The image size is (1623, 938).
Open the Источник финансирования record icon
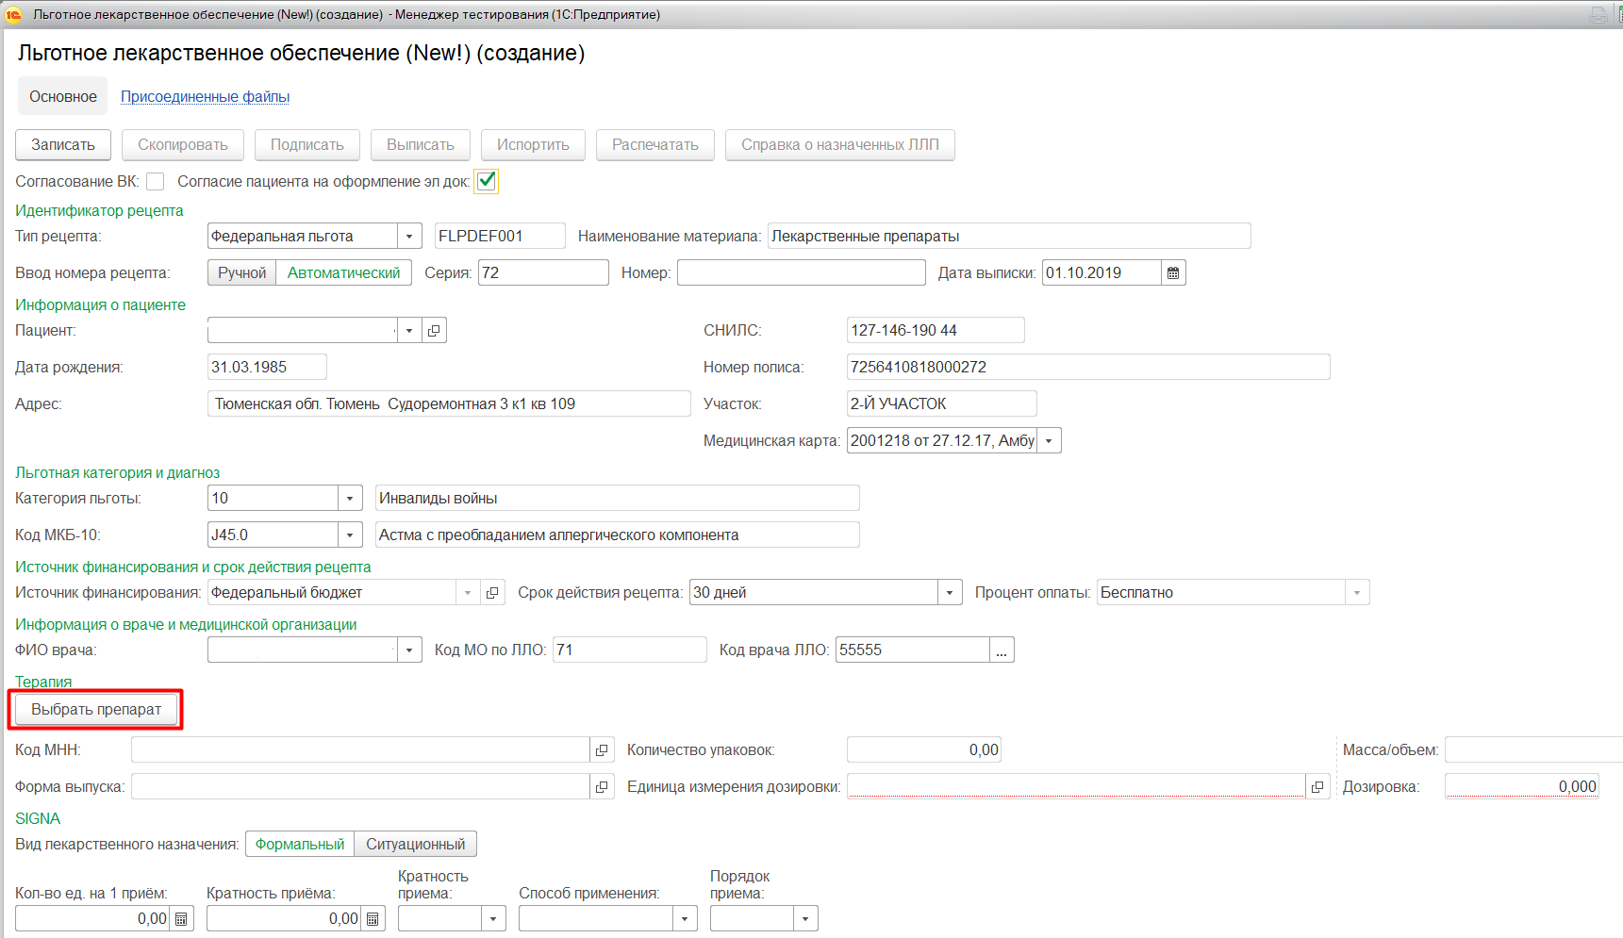(x=492, y=592)
